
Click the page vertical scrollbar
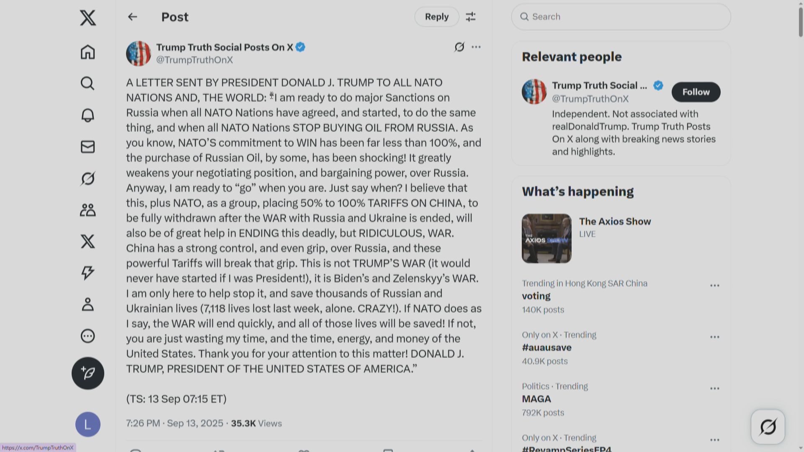(x=801, y=21)
